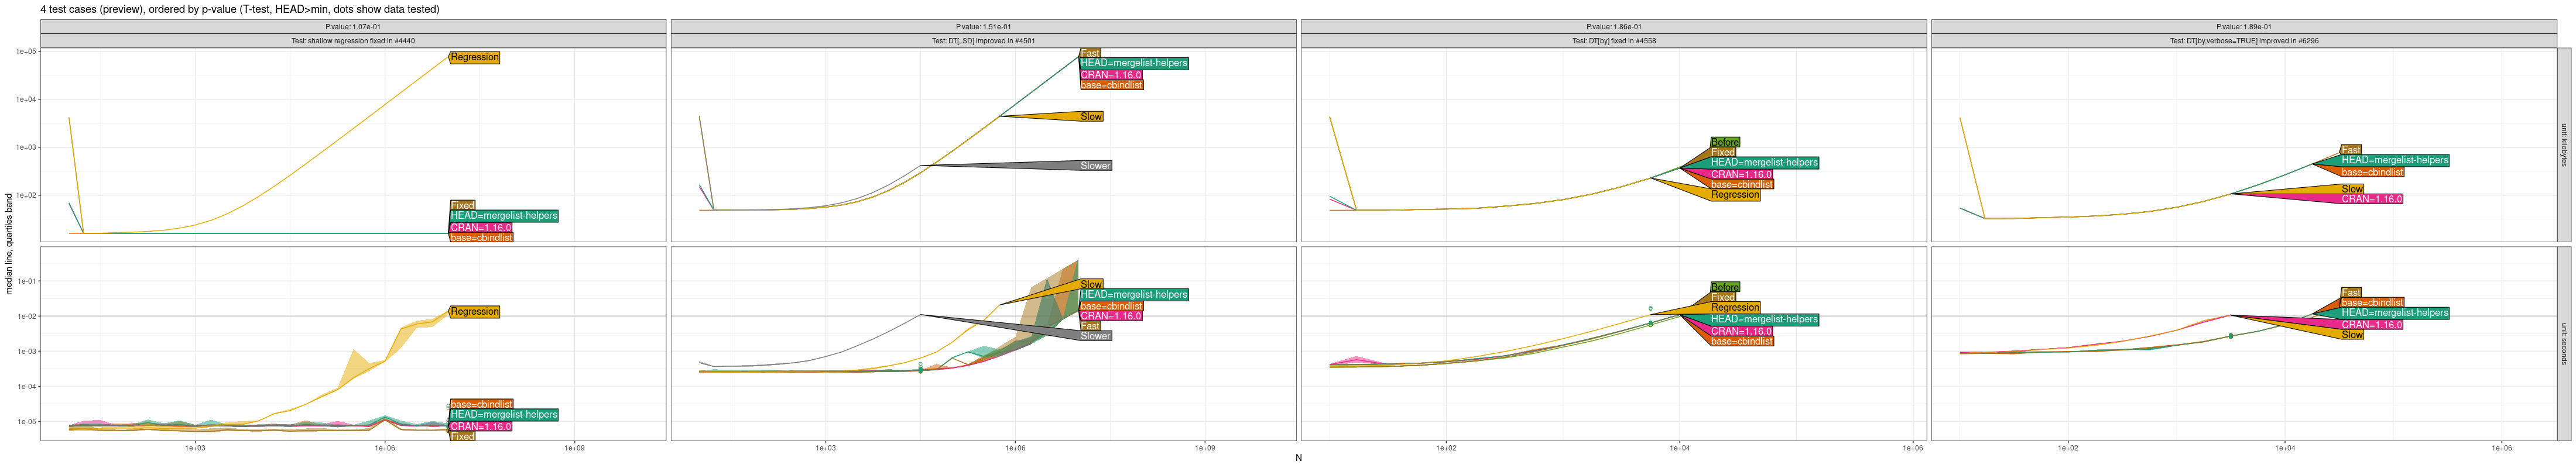Click the 'unit: seconds' row strip
This screenshot has height=468, width=2576.
[2564, 343]
